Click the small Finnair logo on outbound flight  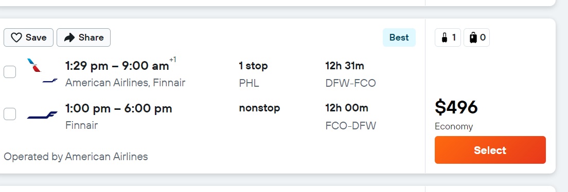click(50, 81)
